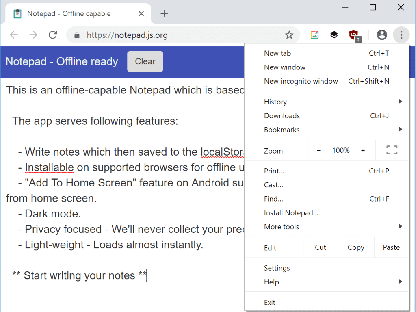This screenshot has width=416, height=312.
Task: Click the three-dot Chrome menu button
Action: point(401,35)
